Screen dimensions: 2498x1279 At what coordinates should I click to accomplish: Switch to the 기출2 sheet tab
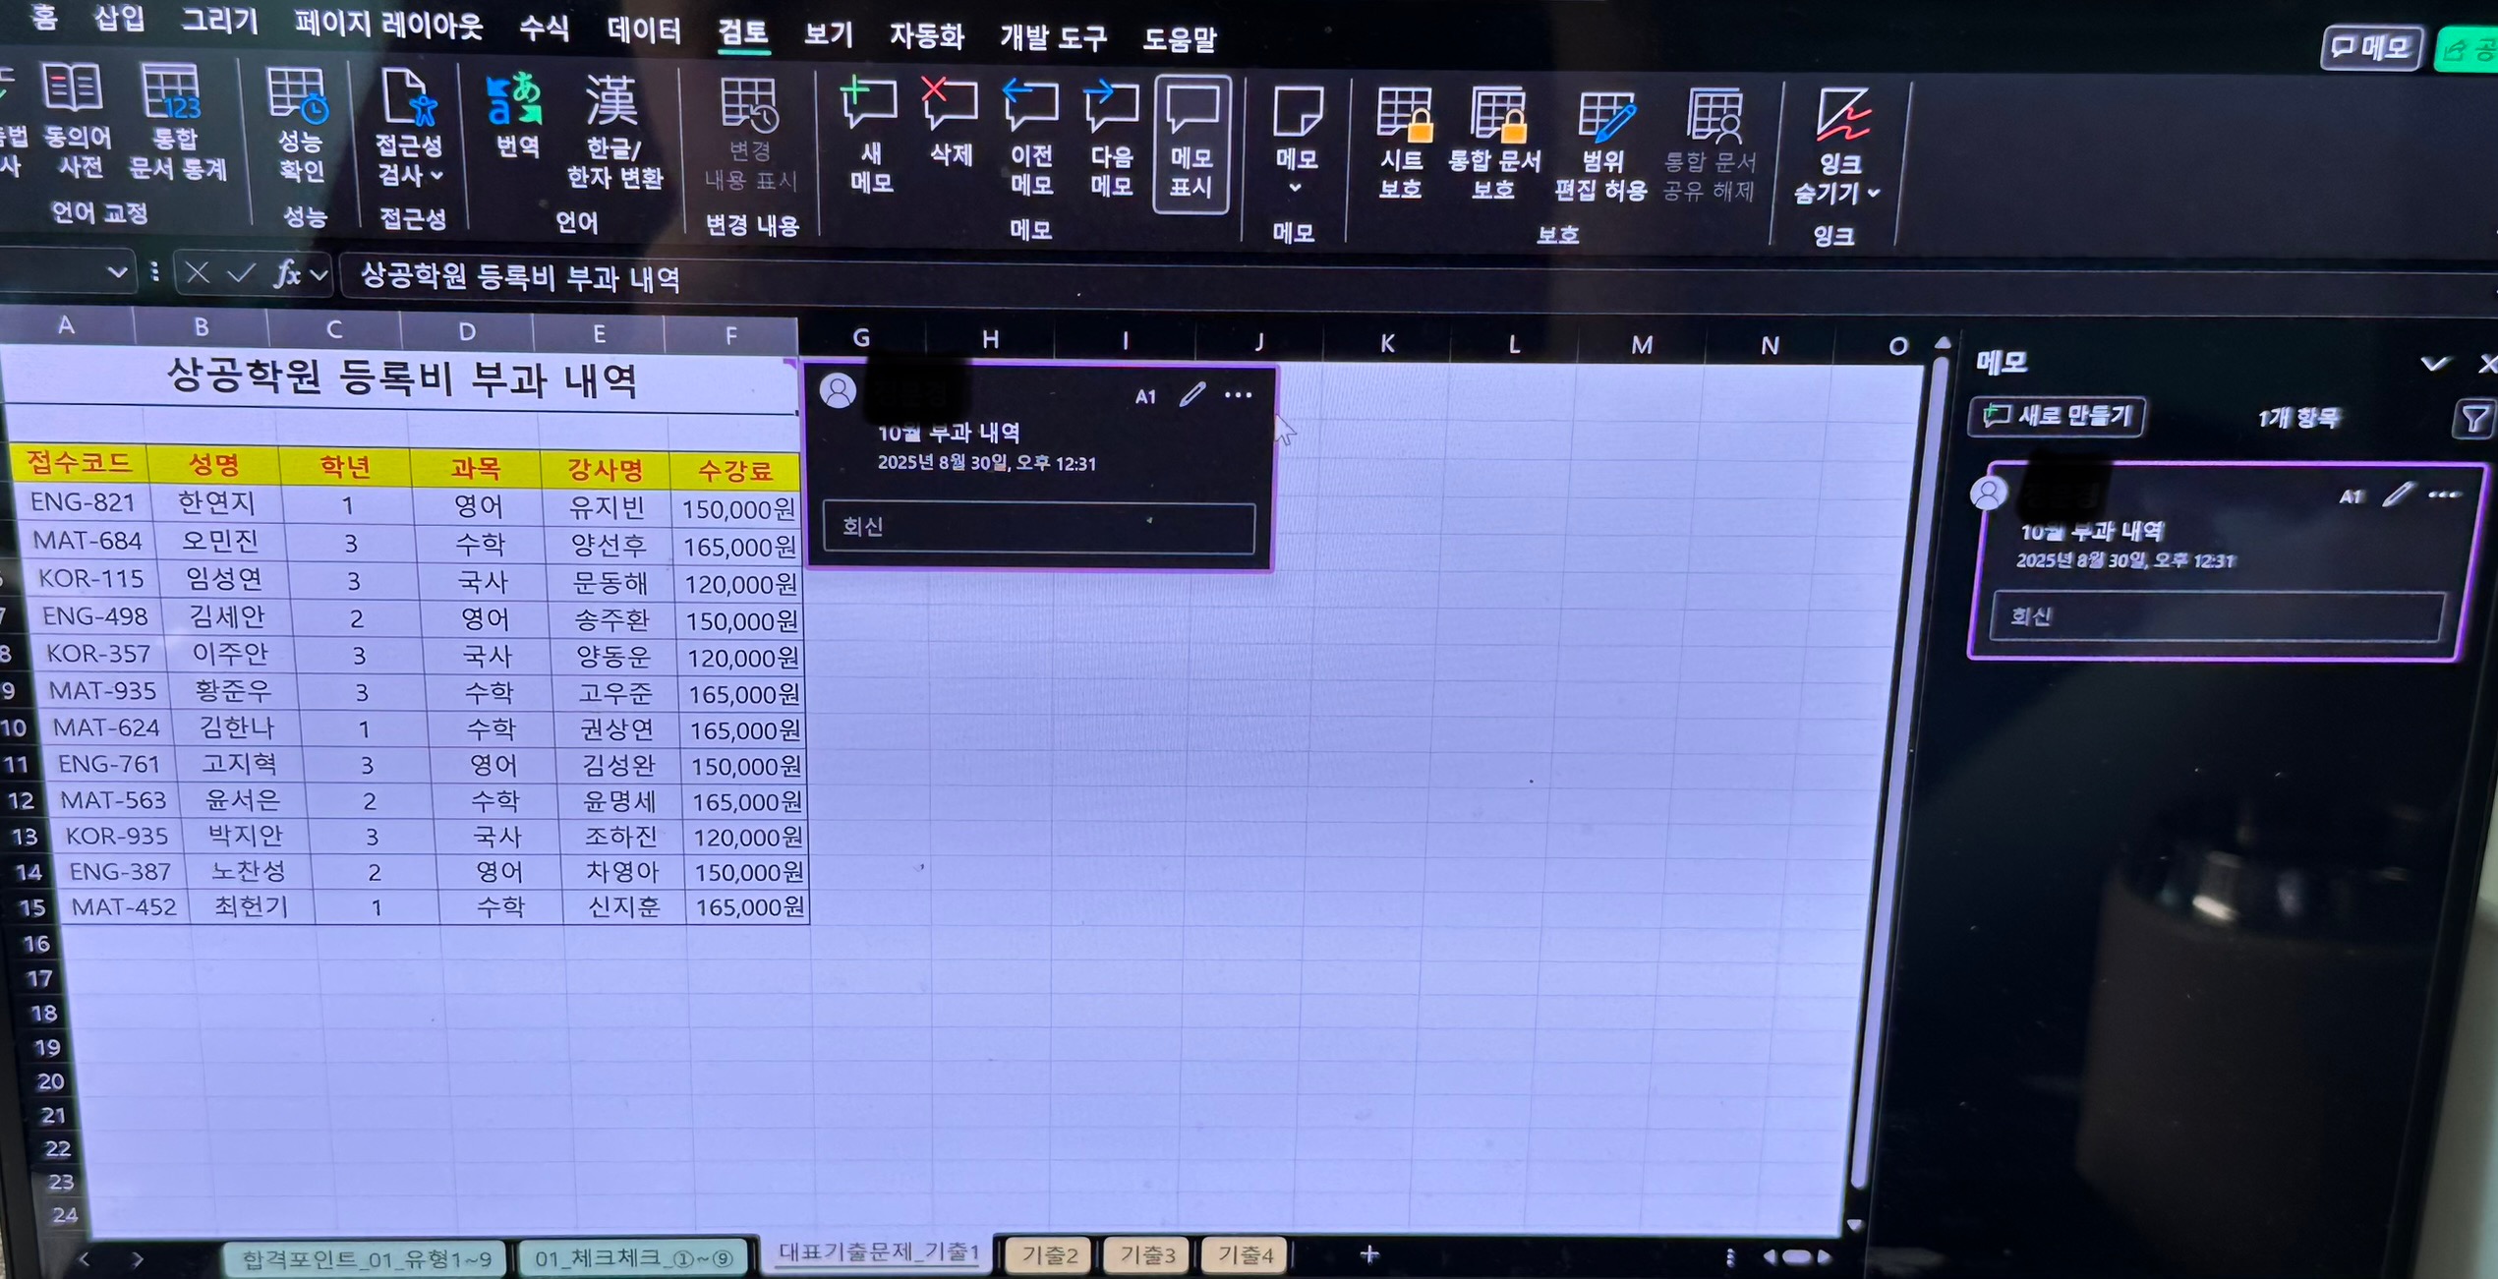pos(1050,1255)
